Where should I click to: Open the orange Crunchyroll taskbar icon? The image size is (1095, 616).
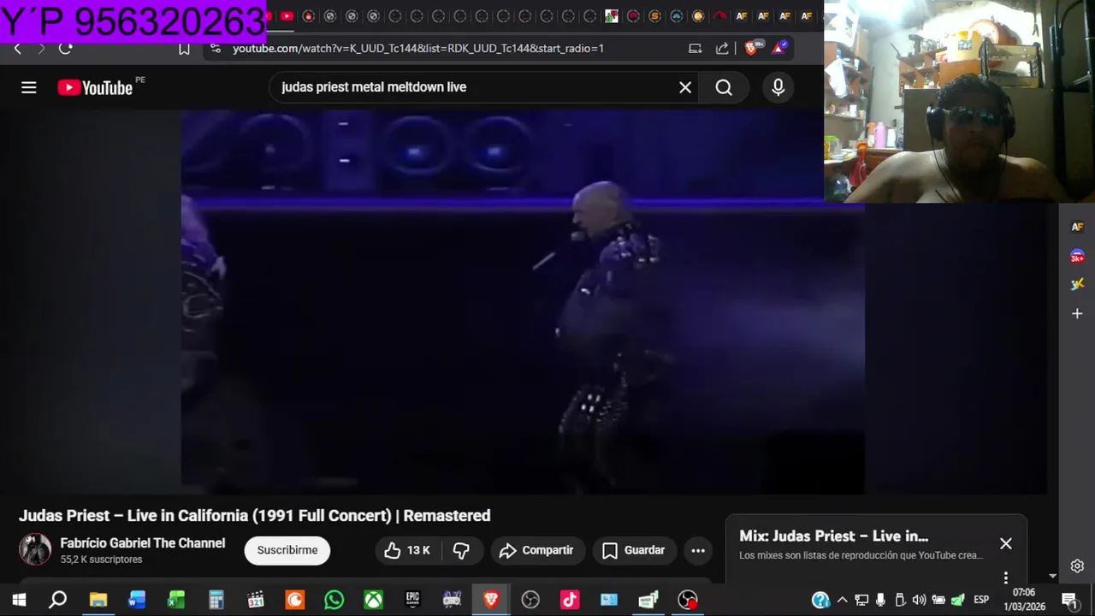point(294,600)
